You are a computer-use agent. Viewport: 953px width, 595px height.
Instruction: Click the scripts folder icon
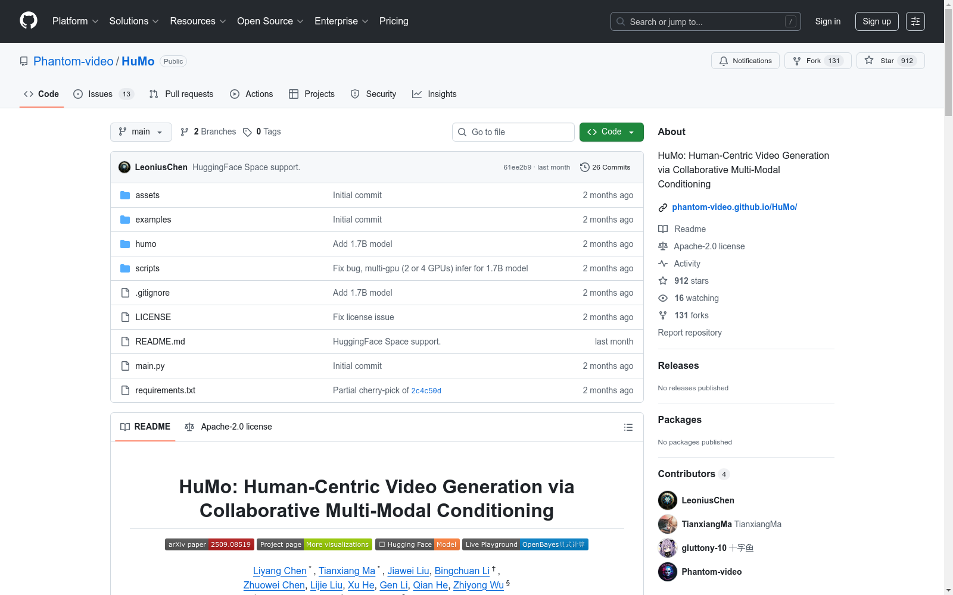[x=125, y=268]
